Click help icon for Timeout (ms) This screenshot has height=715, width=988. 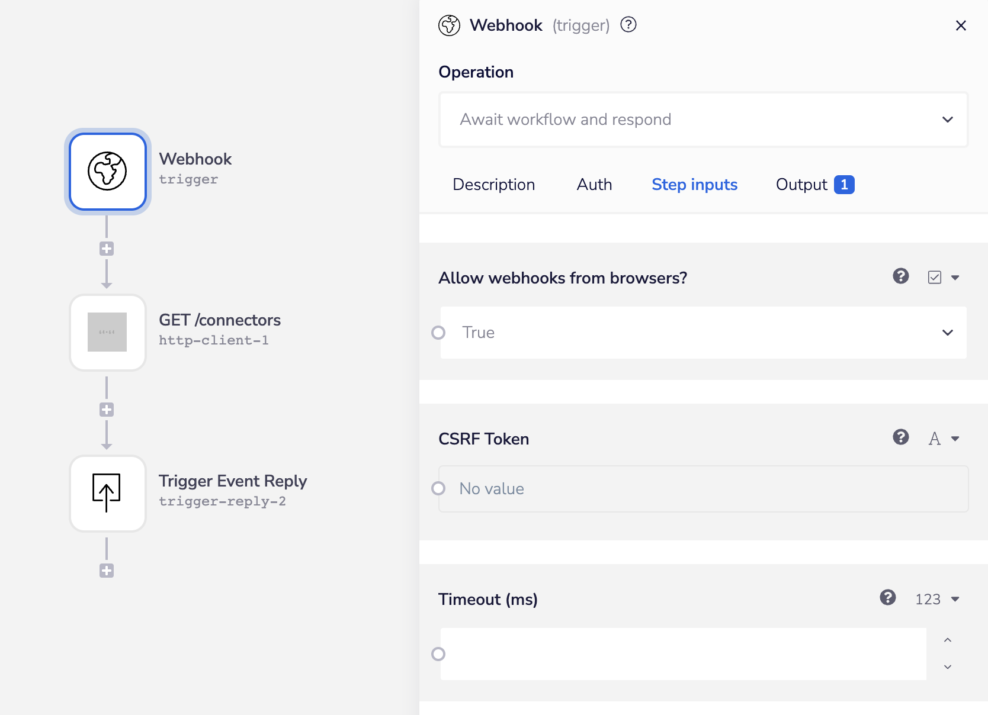(887, 598)
